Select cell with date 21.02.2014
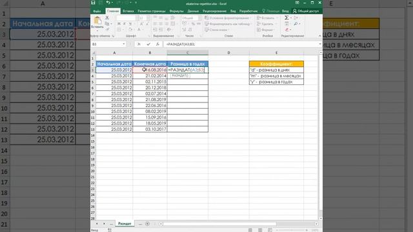Screen dimensions: 413x232 point(150,76)
